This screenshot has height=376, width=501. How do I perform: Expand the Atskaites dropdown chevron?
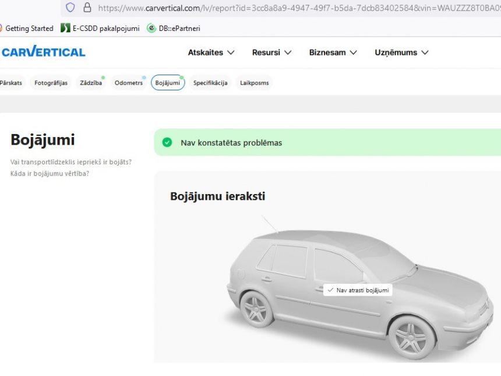pyautogui.click(x=231, y=52)
